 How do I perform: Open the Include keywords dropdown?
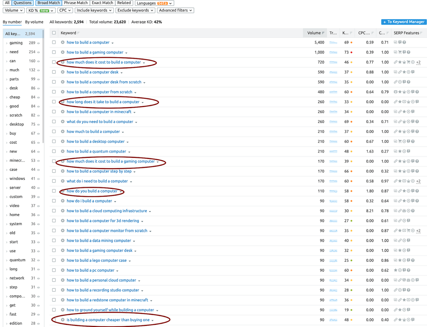[94, 10]
